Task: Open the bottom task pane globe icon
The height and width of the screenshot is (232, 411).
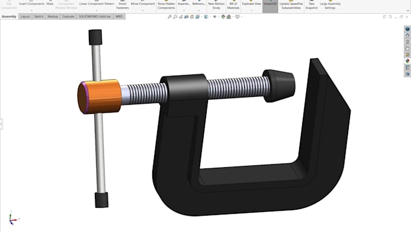Action: [x=407, y=74]
